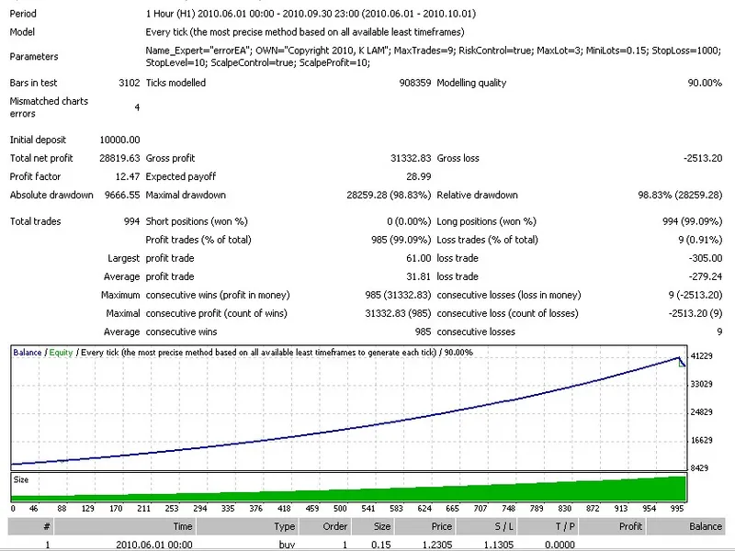
Task: Click consecutive losses value 9 (-2513.20)
Action: click(x=695, y=295)
